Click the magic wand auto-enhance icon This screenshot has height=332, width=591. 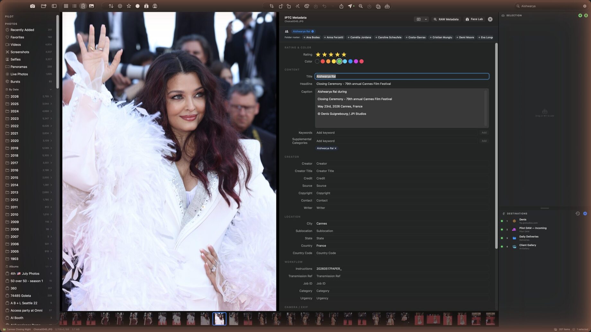[297, 6]
